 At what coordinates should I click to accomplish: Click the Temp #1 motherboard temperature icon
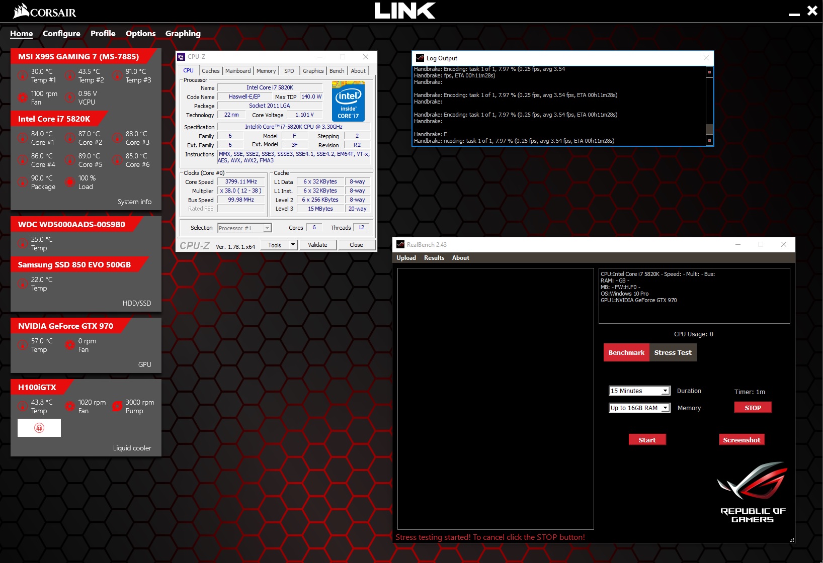point(23,75)
